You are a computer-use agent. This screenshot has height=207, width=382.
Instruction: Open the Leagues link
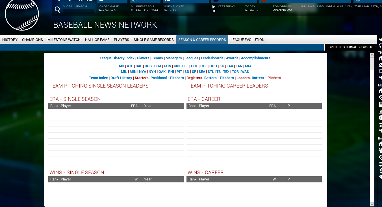pyautogui.click(x=191, y=58)
